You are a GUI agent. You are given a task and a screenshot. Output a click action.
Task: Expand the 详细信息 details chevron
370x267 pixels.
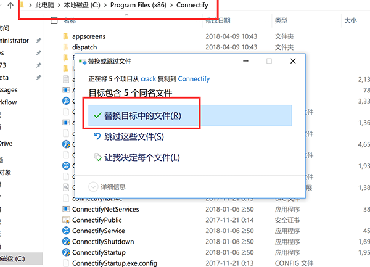(x=93, y=187)
